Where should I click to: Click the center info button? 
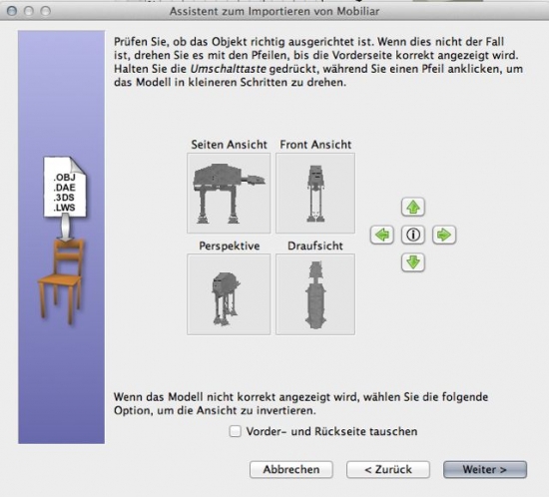(x=413, y=235)
